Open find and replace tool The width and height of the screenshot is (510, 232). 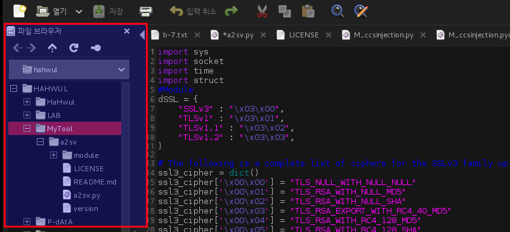361,11
